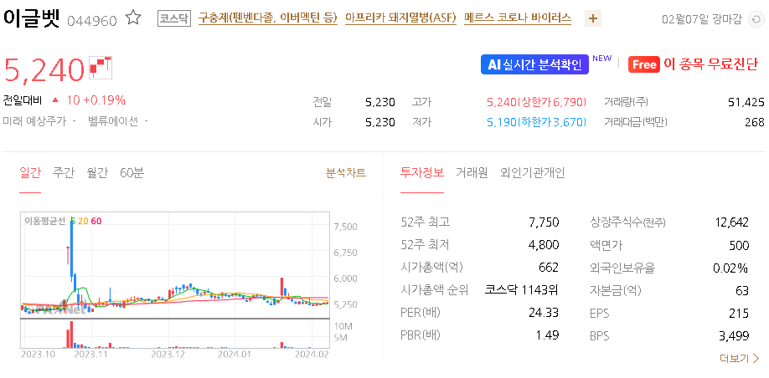This screenshot has width=769, height=378.
Task: Click the 20-day moving average legend
Action: [83, 221]
